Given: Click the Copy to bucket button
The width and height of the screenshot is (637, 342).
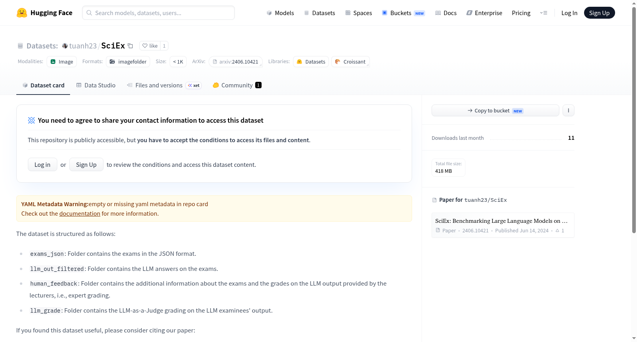Looking at the screenshot, I should pyautogui.click(x=495, y=110).
